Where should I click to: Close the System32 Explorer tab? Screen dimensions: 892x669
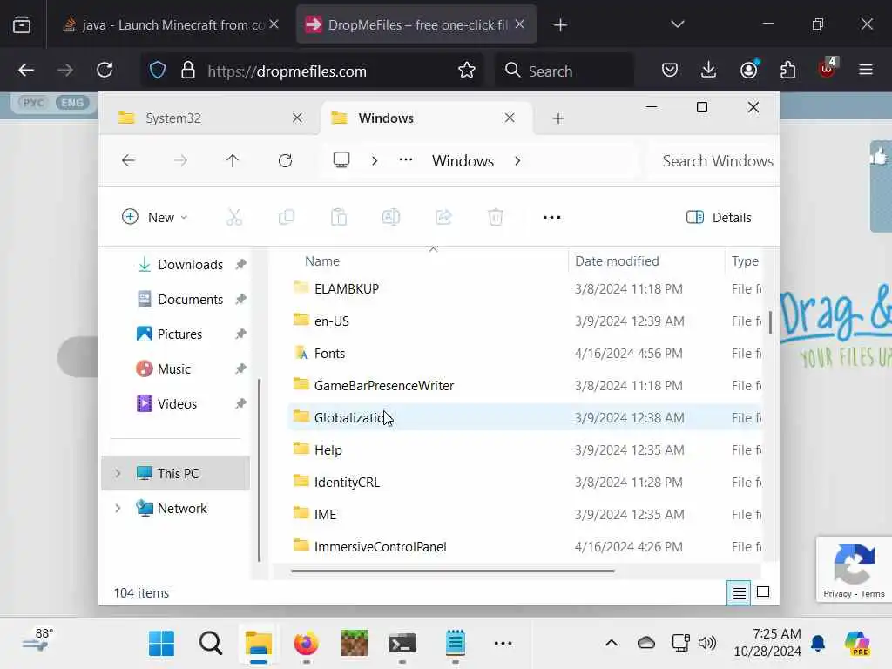297,118
